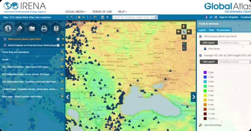251x131 pixels.
Task: Click the folder open-map icon
Action: pyautogui.click(x=32, y=28)
